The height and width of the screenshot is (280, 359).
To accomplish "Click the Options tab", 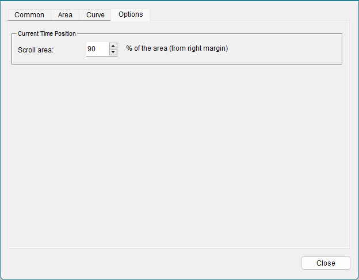I will coord(131,14).
